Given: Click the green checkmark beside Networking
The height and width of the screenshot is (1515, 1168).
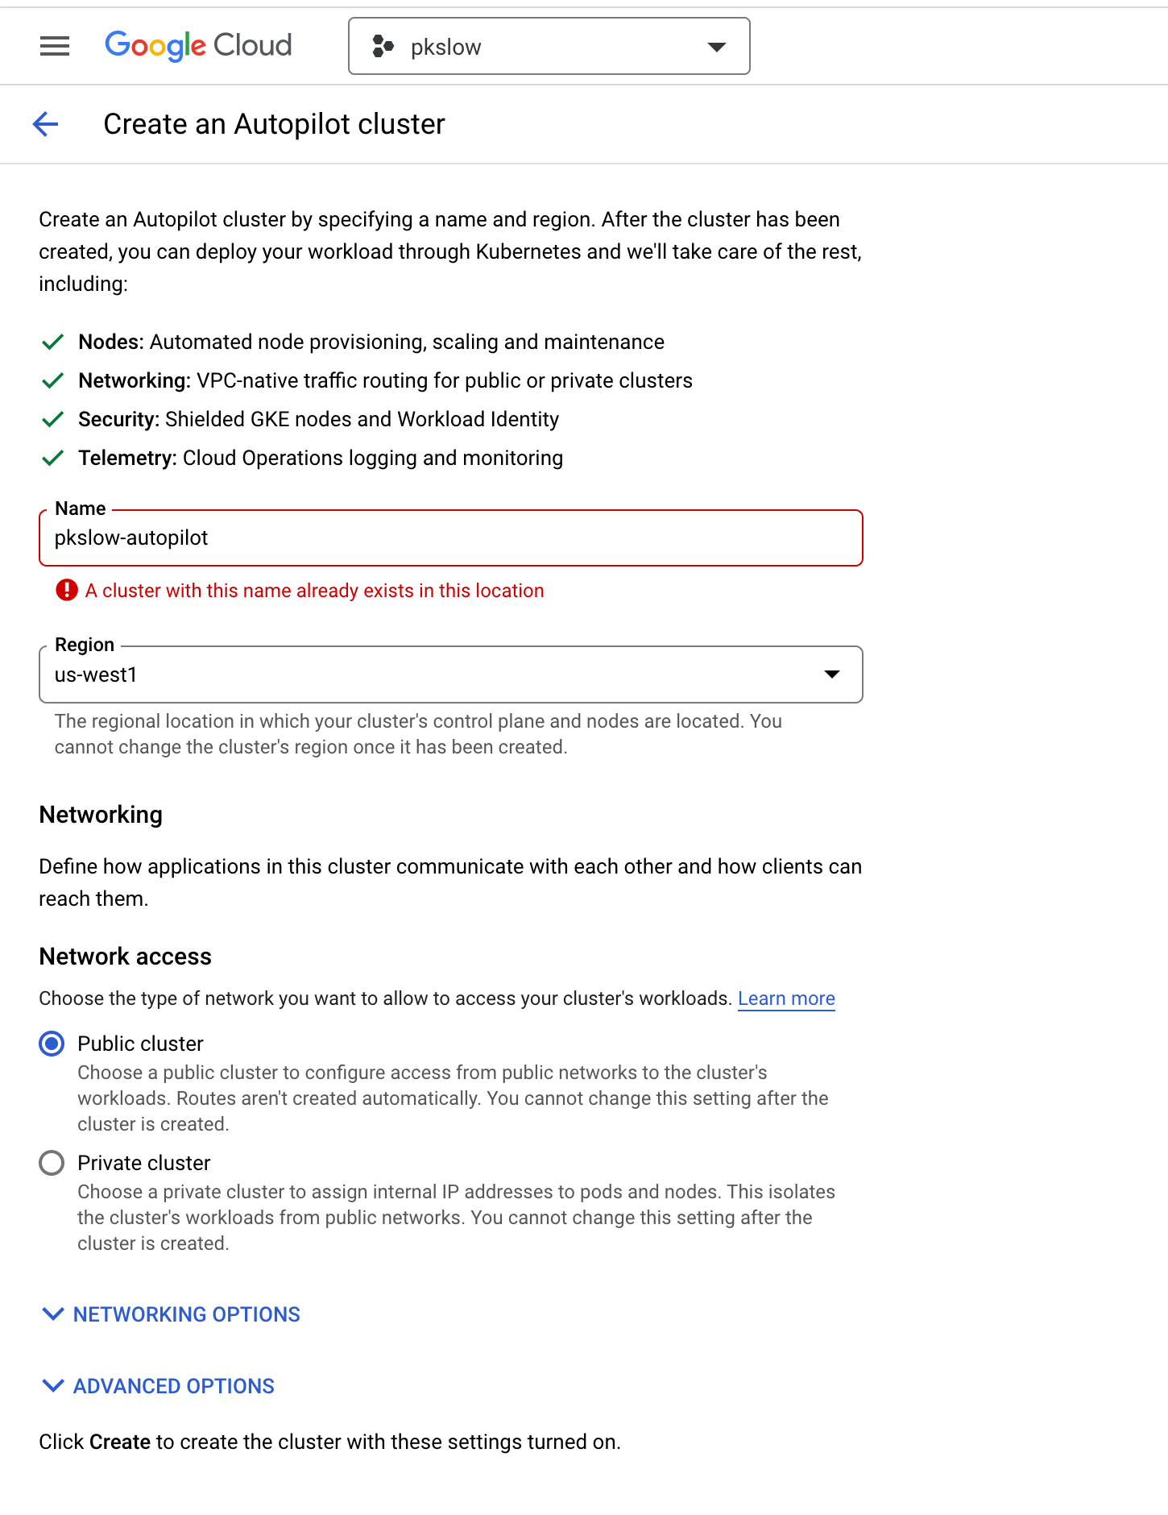Looking at the screenshot, I should coord(52,381).
